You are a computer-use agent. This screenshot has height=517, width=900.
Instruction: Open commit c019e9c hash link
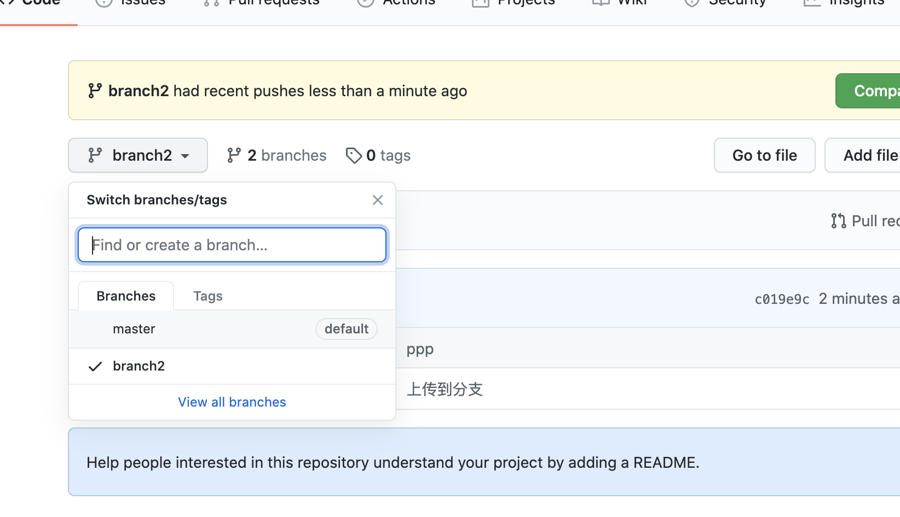pos(782,299)
